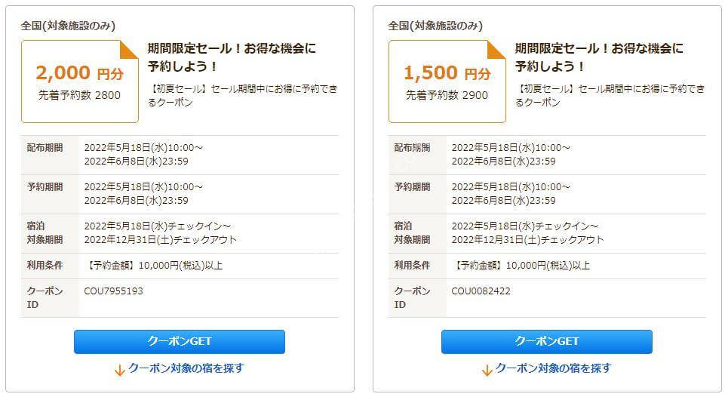This screenshot has width=728, height=400.
Task: Click coupon ID COU0082422
Action: pos(481,291)
